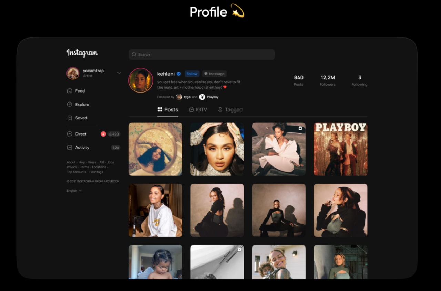The width and height of the screenshot is (441, 291).
Task: Click the red Direct notification badge
Action: point(103,134)
